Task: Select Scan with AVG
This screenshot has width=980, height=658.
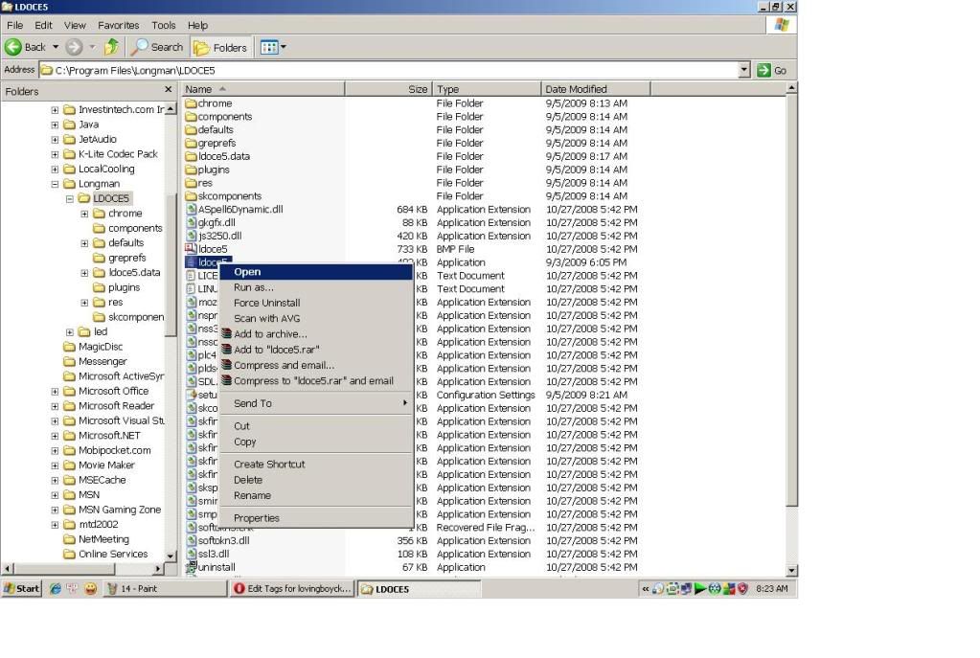Action: pos(315,318)
